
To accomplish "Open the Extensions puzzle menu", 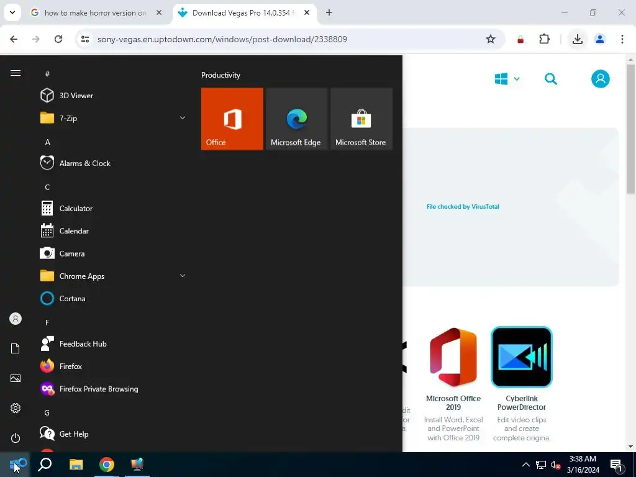I will coord(544,39).
